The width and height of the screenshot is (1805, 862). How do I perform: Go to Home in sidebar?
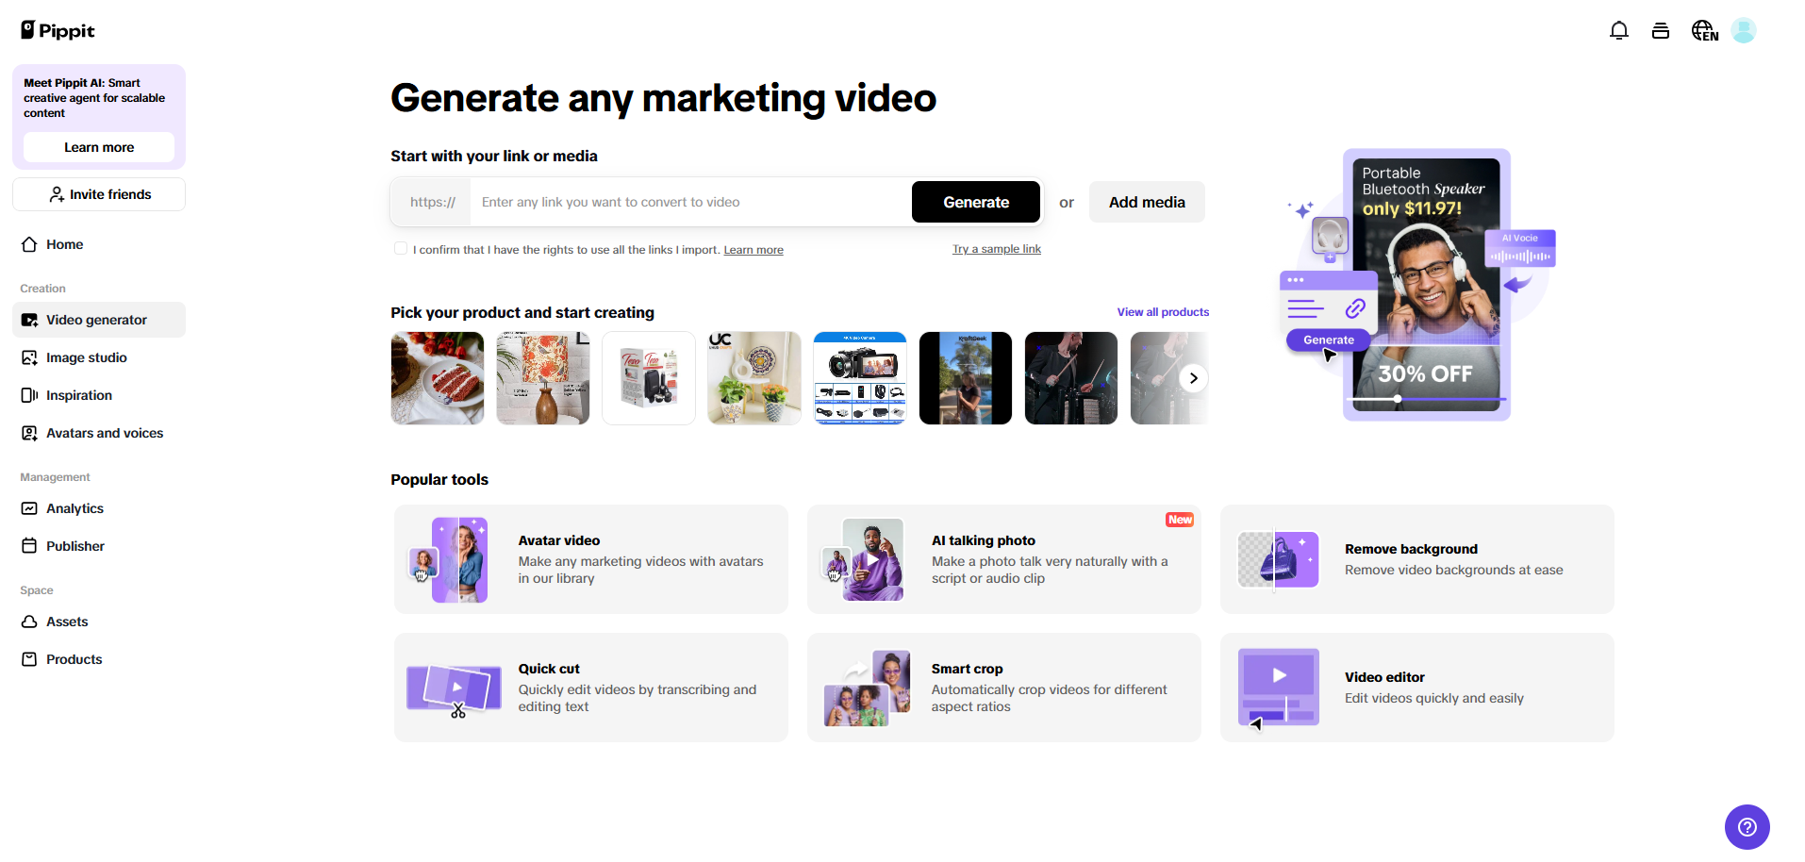point(99,244)
